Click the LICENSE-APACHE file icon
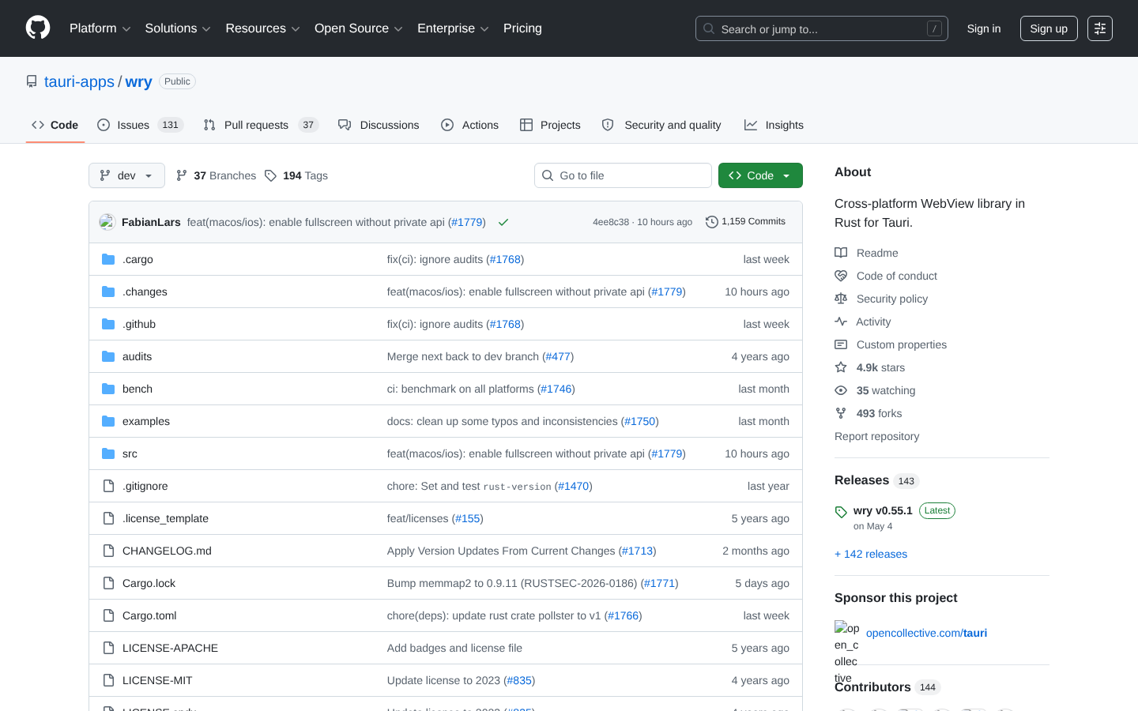Image resolution: width=1138 pixels, height=711 pixels. pos(108,648)
